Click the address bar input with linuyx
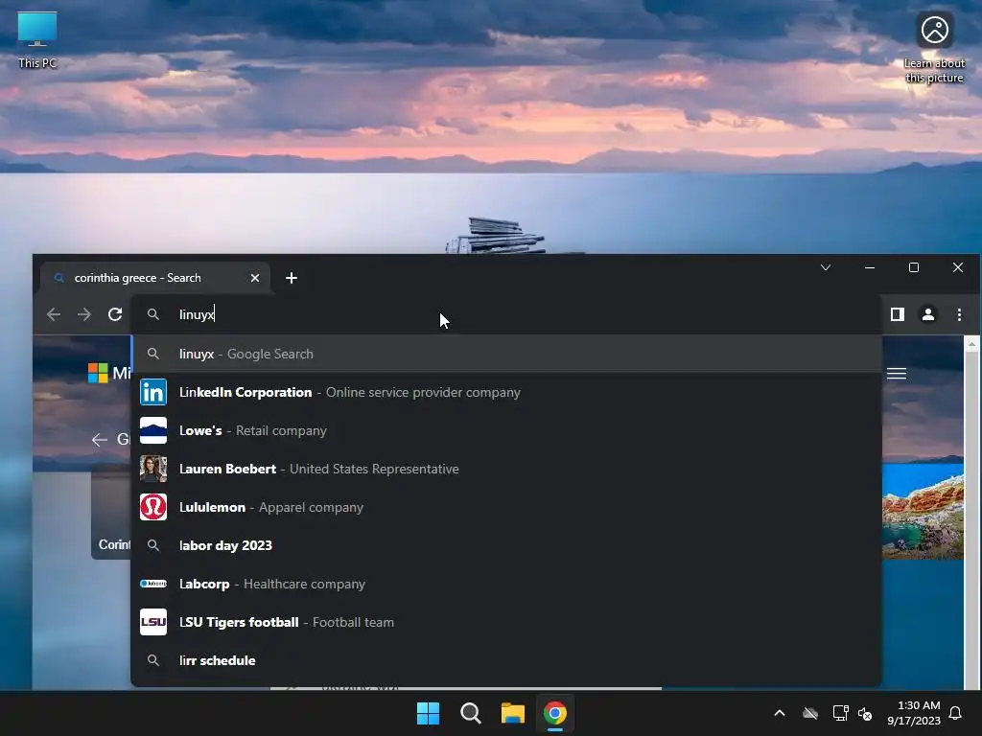This screenshot has width=982, height=736. pos(506,314)
